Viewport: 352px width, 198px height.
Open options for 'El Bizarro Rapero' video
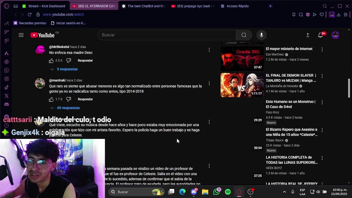[322, 130]
